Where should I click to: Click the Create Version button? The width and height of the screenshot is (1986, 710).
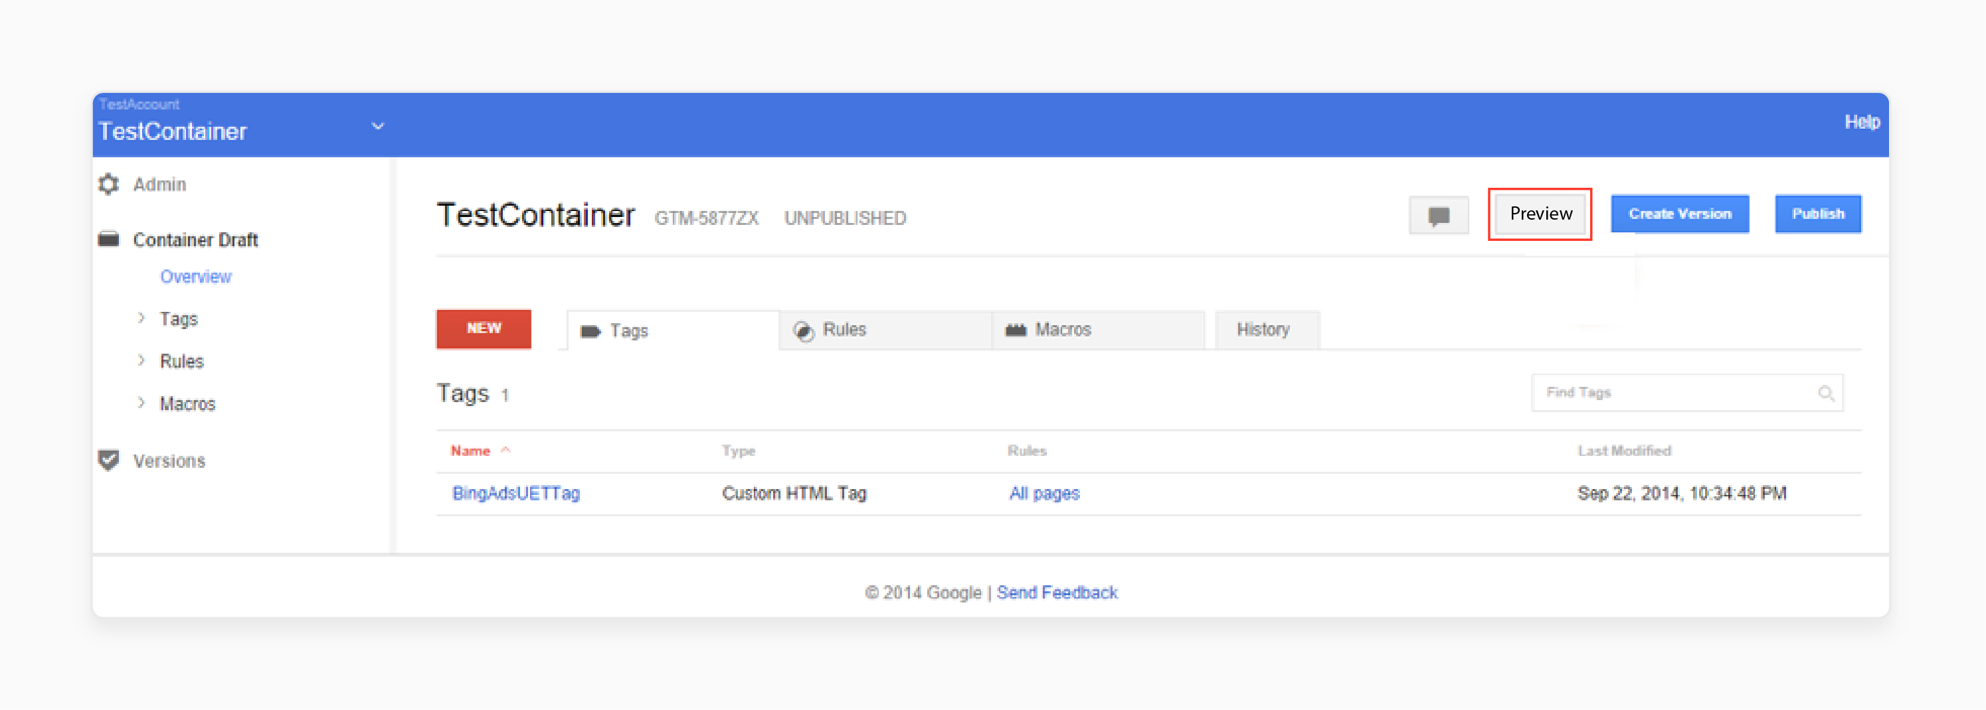point(1680,214)
